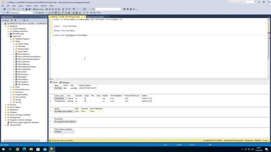Click the PRIMARY filegroup cell
The image size is (271, 152).
[x=64, y=132]
